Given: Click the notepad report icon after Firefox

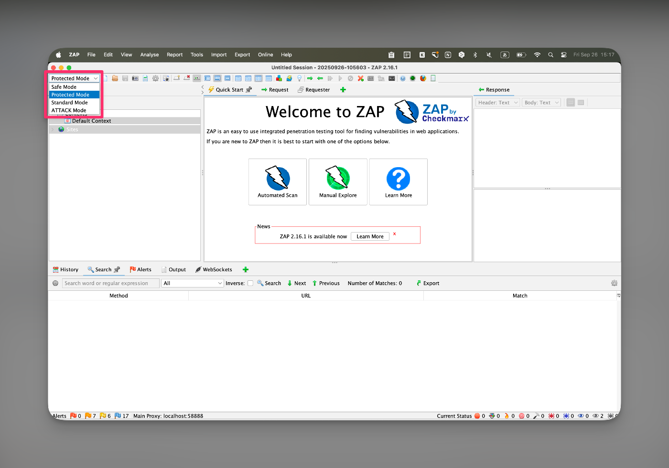Looking at the screenshot, I should click(433, 78).
